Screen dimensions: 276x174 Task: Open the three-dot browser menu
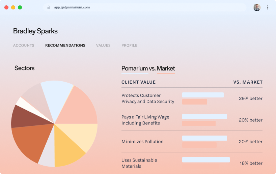click(268, 7)
